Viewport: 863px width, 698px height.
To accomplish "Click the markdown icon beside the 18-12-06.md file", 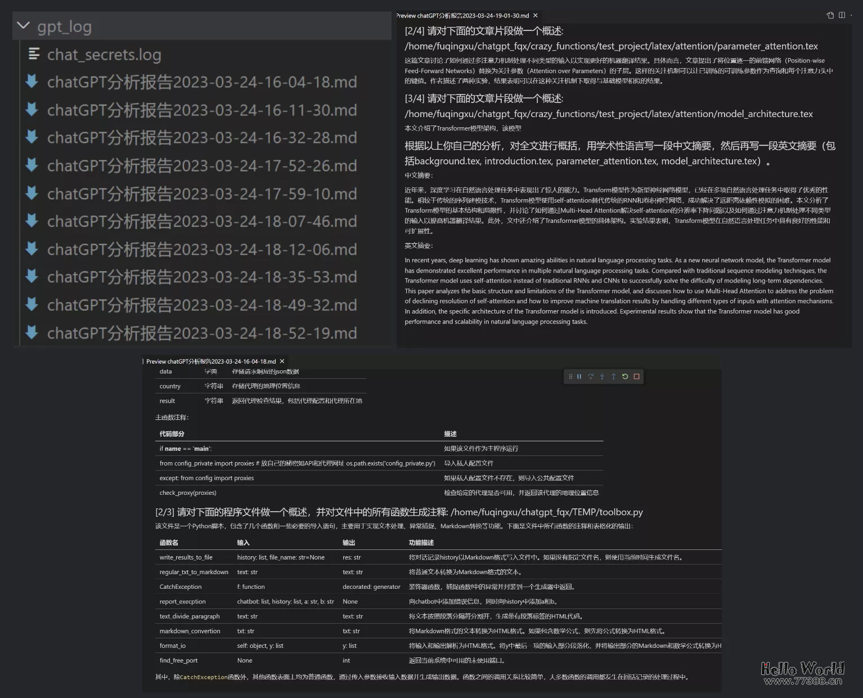I will (32, 248).
